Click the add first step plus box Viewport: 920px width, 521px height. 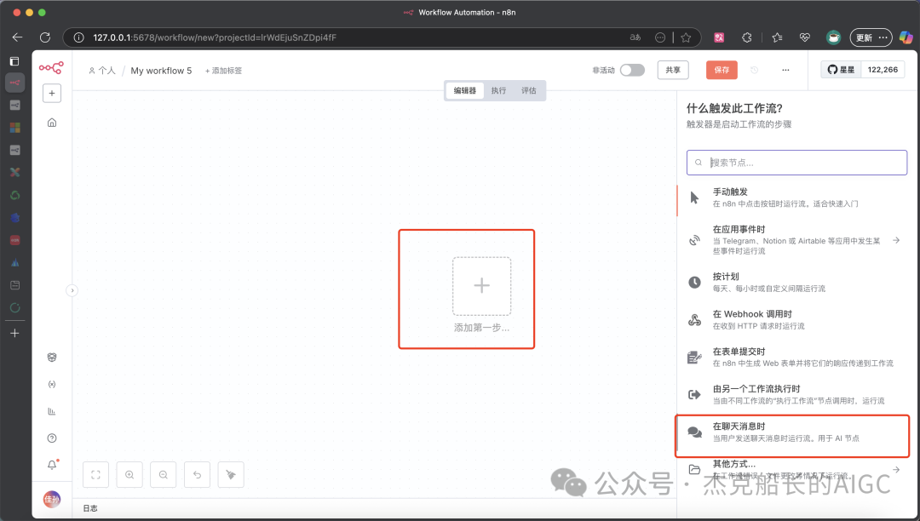[x=481, y=286]
